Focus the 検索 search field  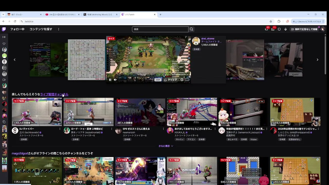click(x=160, y=29)
